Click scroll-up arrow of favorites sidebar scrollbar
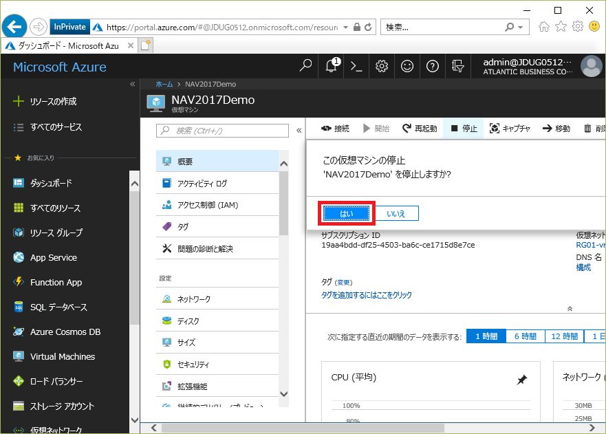This screenshot has height=434, width=606. coord(135,184)
